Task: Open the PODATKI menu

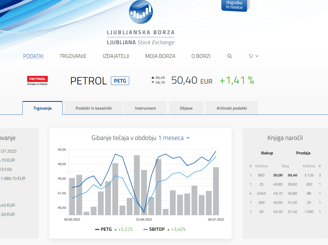Action: [33, 56]
